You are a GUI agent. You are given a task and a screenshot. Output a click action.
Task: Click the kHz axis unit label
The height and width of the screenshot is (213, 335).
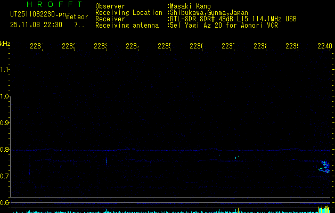[5, 43]
